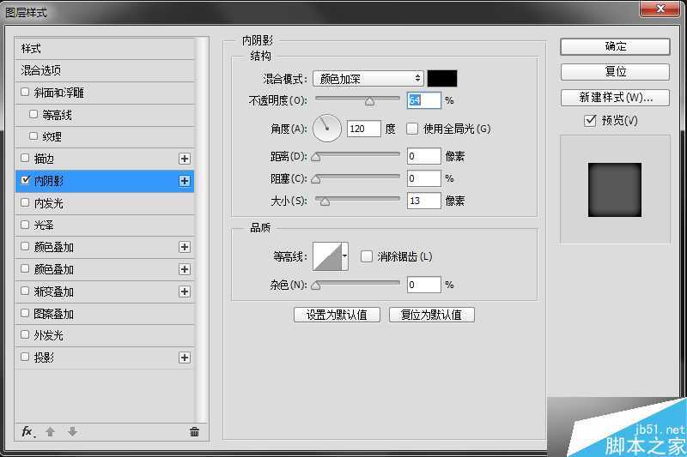The height and width of the screenshot is (457, 687).
Task: Click the plus icon next to 内阴影
Action: tap(184, 181)
